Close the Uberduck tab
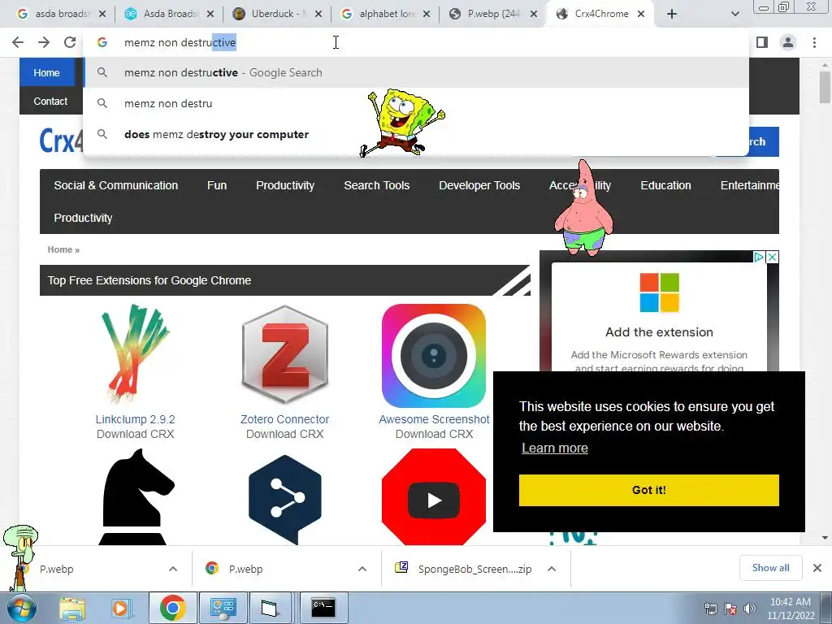 pos(318,14)
